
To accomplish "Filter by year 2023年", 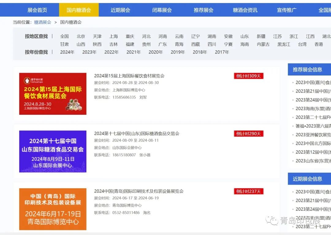I will pyautogui.click(x=89, y=52).
